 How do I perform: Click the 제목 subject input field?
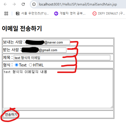[62, 57]
